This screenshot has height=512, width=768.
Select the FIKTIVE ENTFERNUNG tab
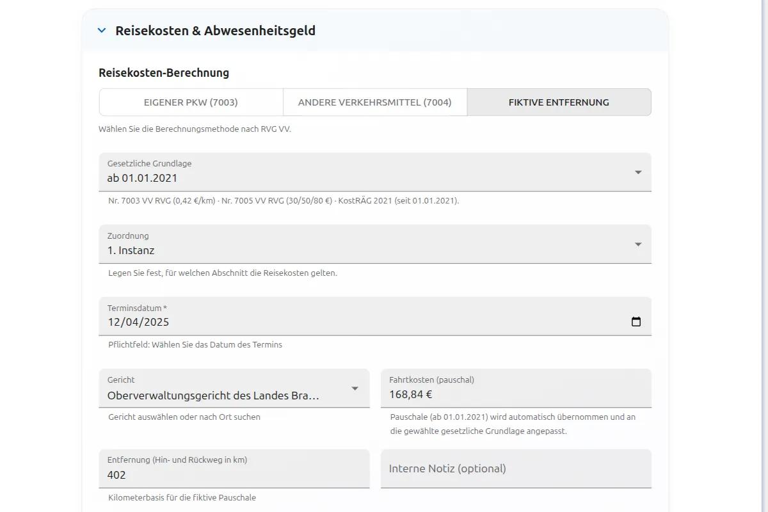(559, 102)
